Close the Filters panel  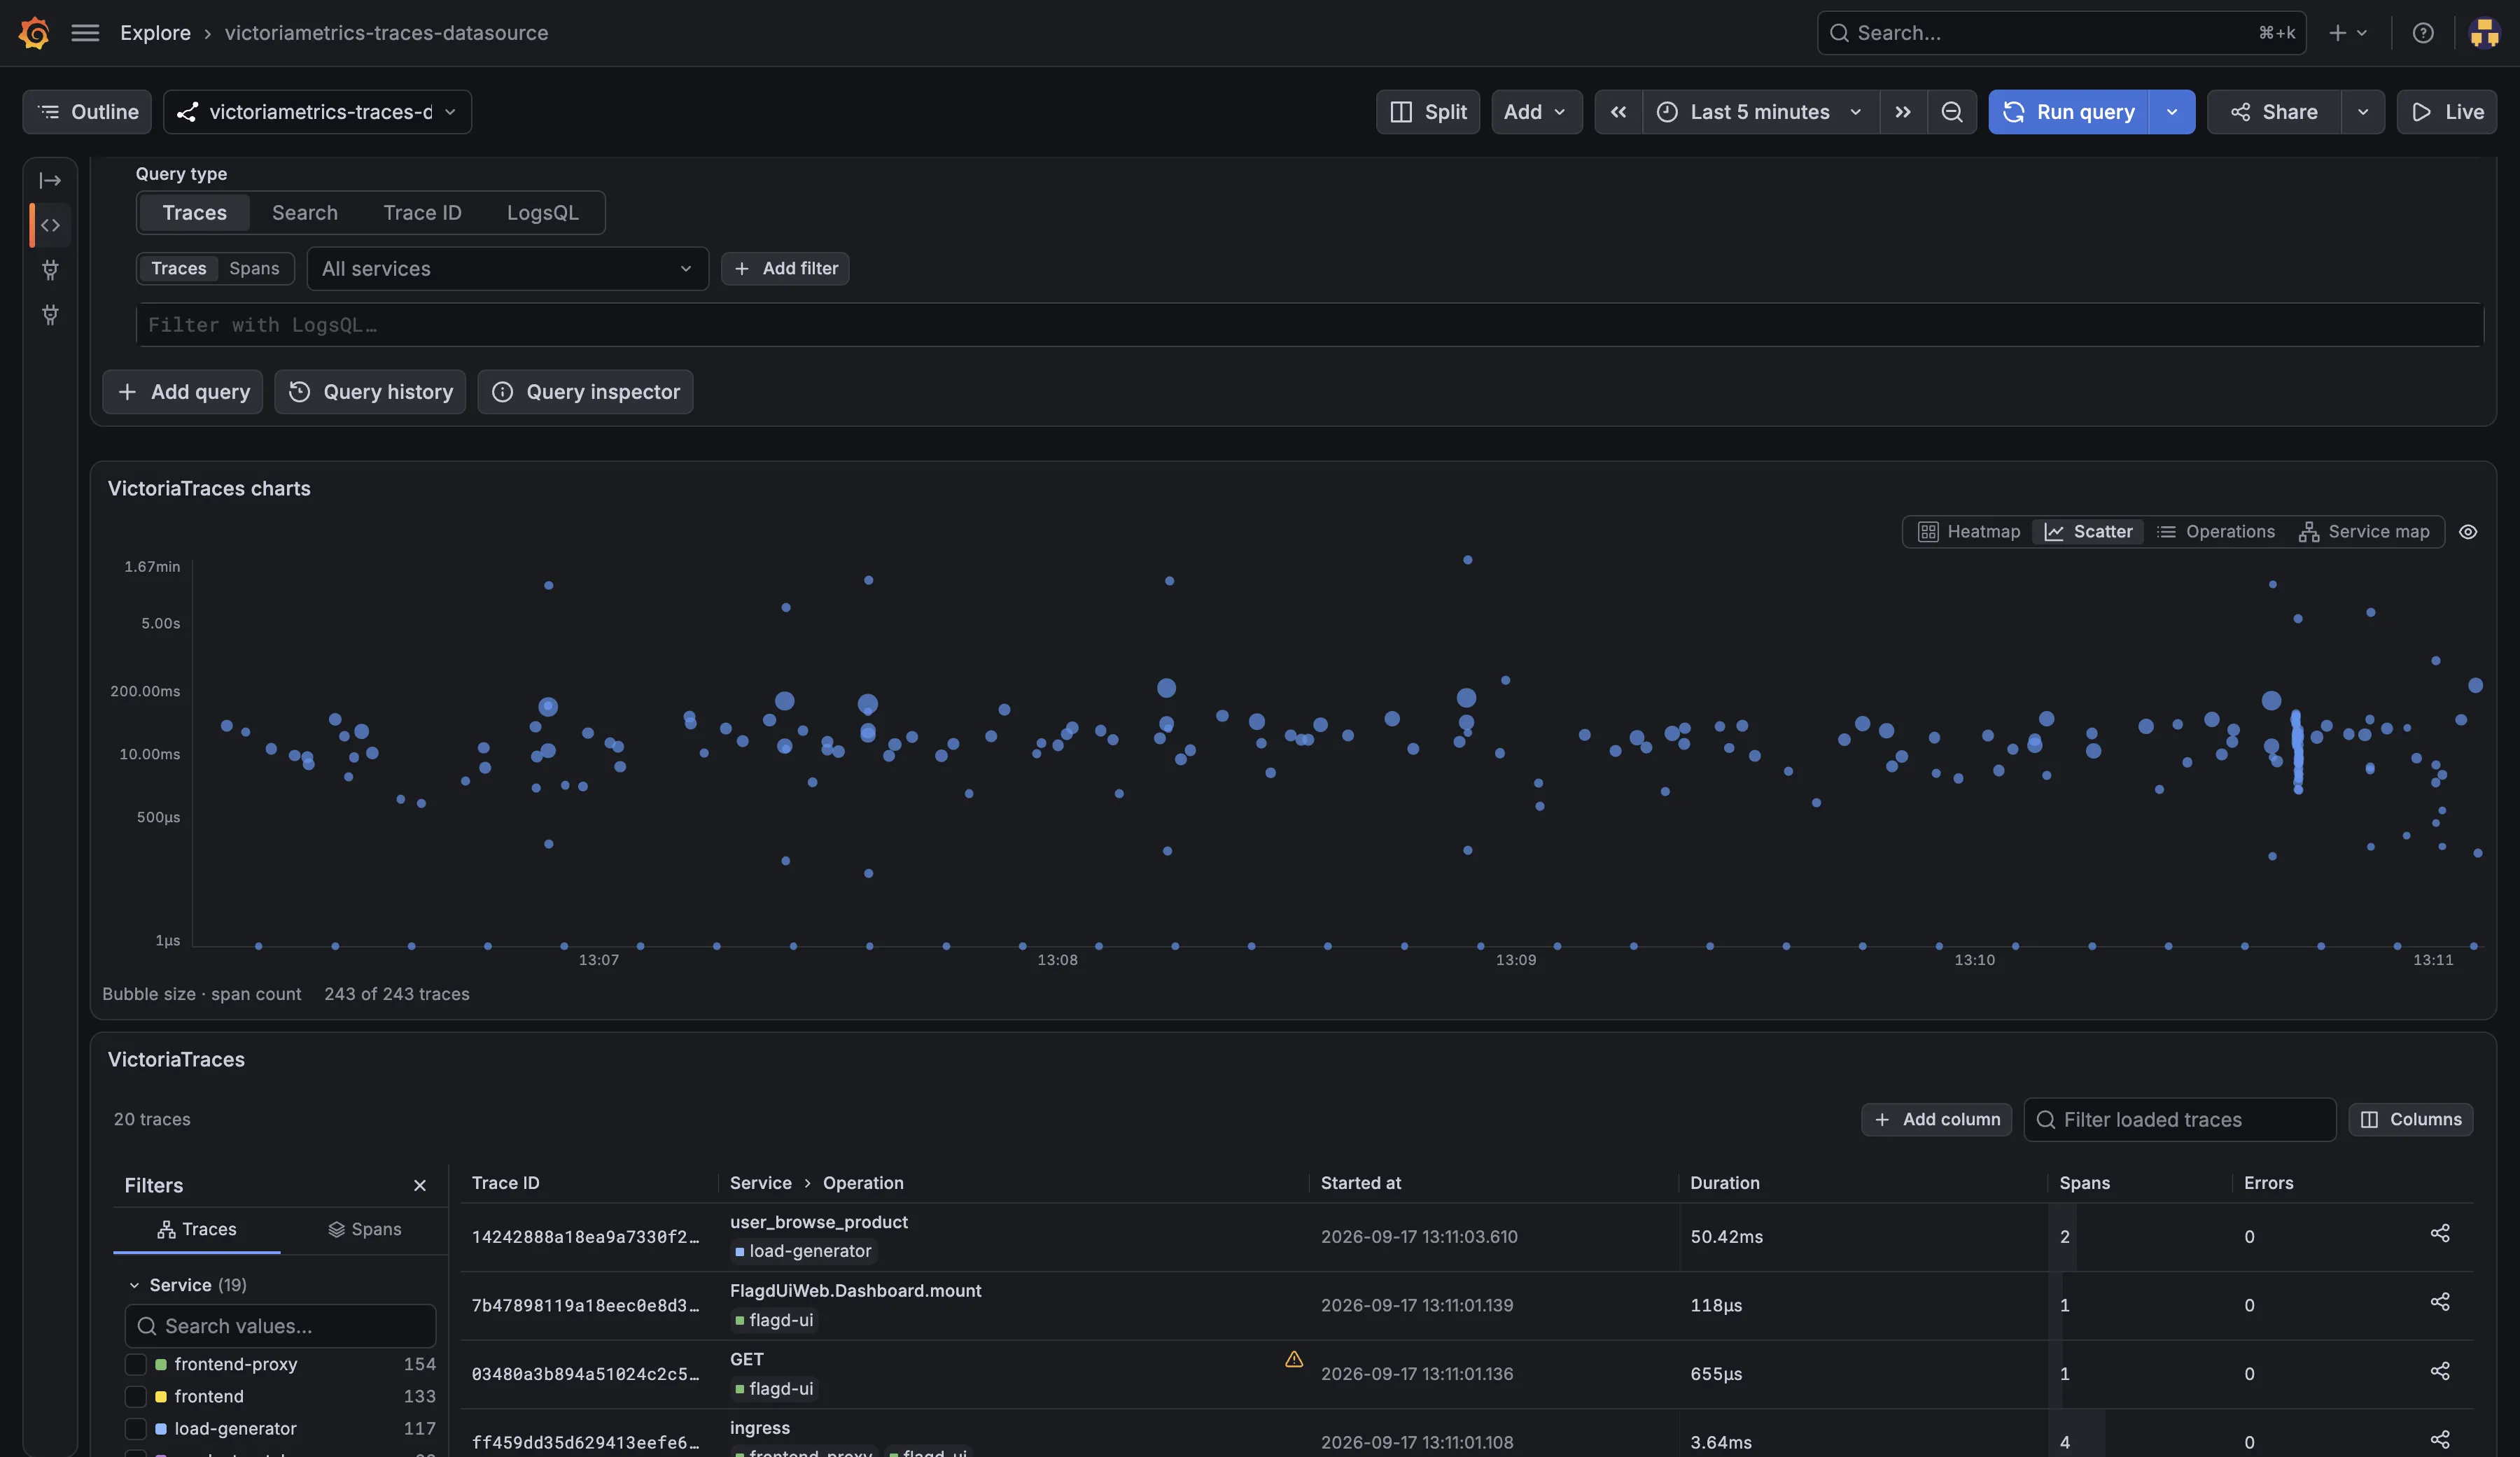click(420, 1185)
